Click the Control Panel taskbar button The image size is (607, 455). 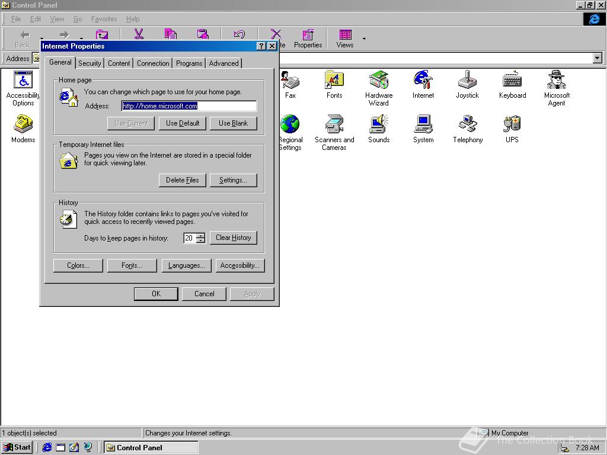(151, 448)
